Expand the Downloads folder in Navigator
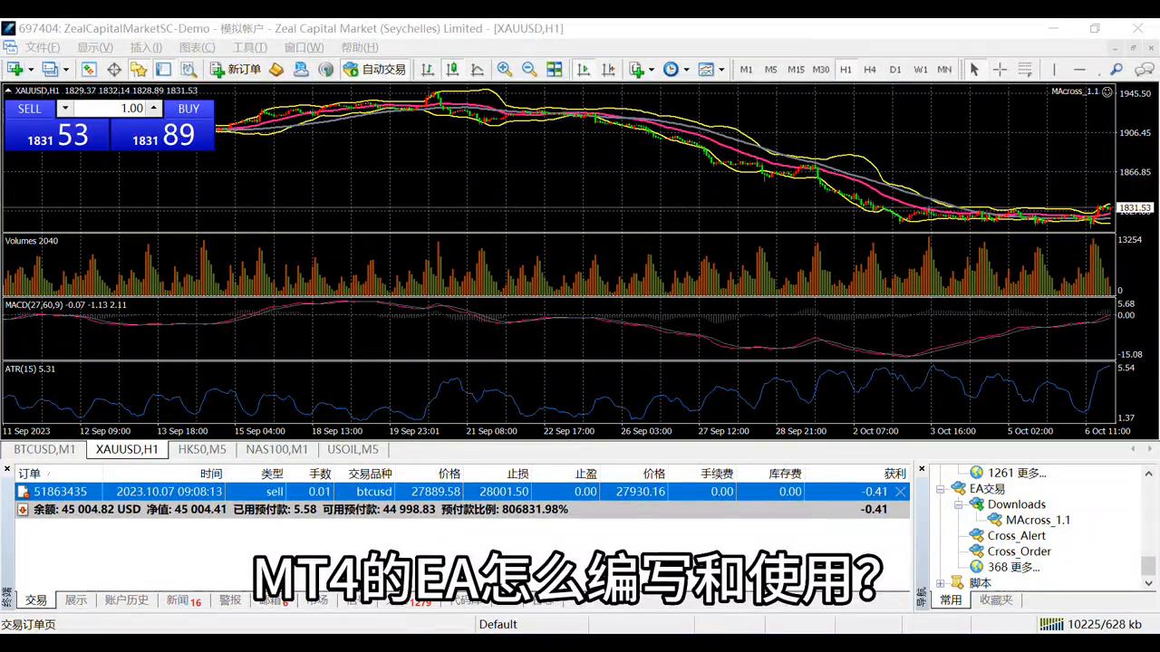The image size is (1160, 652). 960,504
